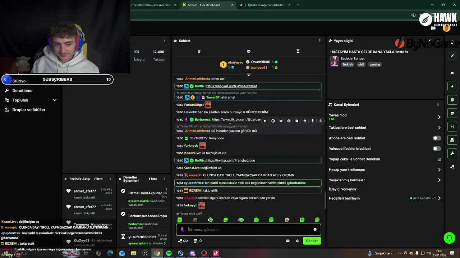Expand Takipçilere özel sohbet options
The width and height of the screenshot is (460, 258).
pyautogui.click(x=439, y=128)
